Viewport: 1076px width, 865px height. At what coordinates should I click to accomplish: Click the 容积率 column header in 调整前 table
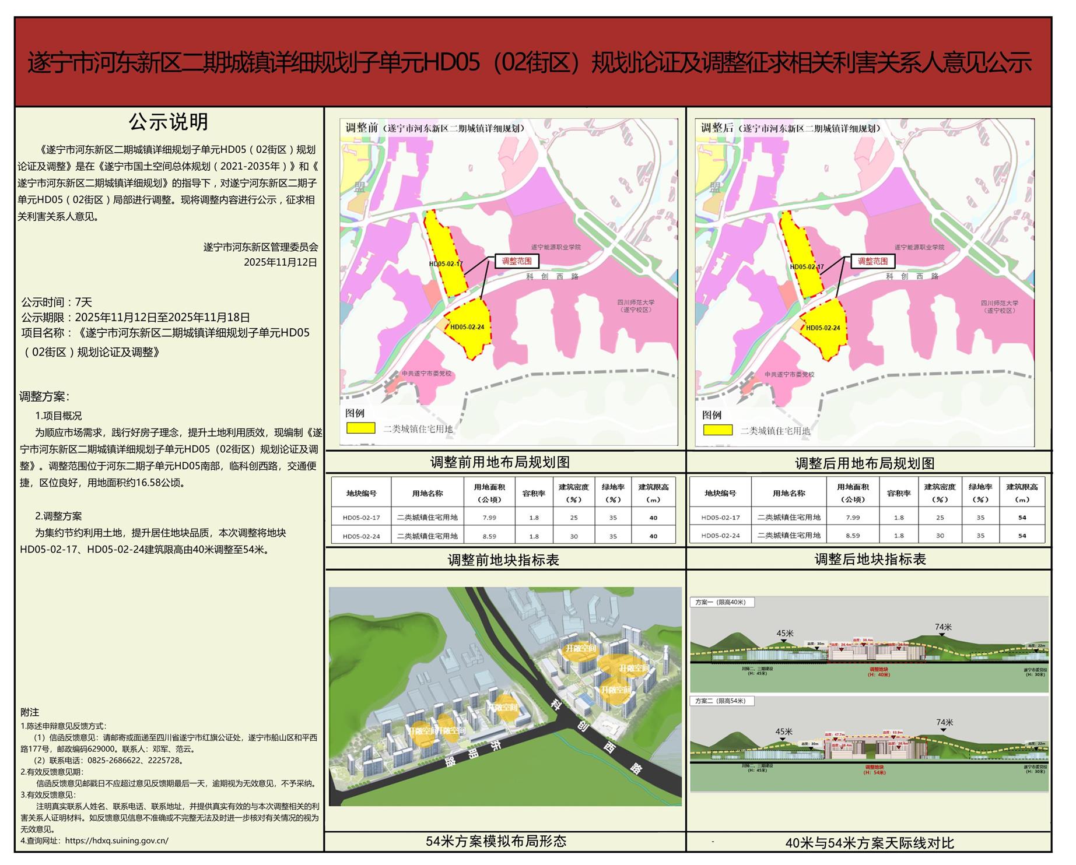tap(534, 493)
